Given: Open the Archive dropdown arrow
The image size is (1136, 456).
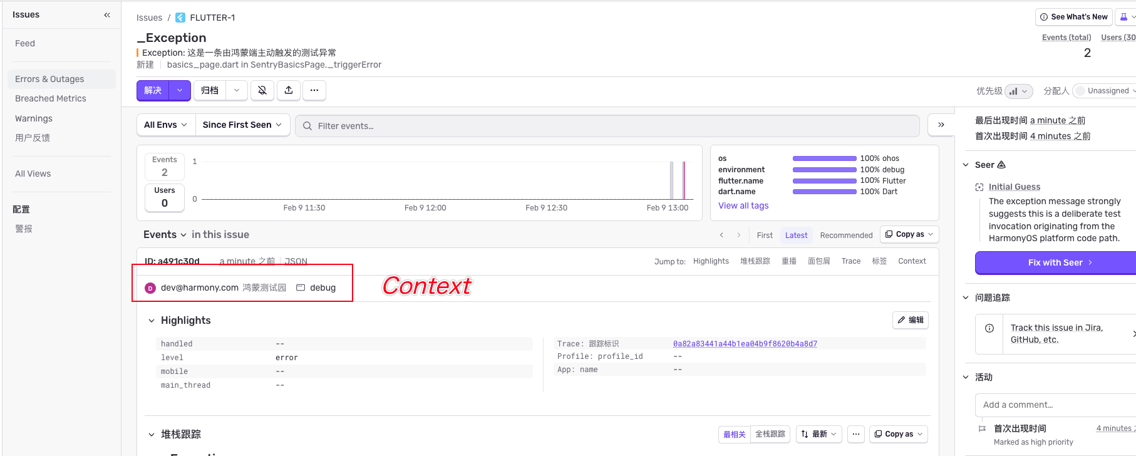Looking at the screenshot, I should point(237,90).
